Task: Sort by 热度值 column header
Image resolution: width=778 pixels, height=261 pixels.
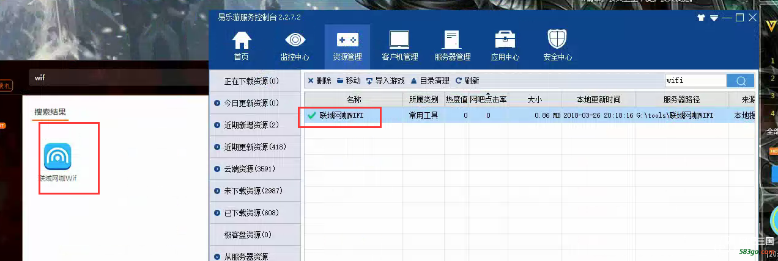Action: [x=457, y=99]
